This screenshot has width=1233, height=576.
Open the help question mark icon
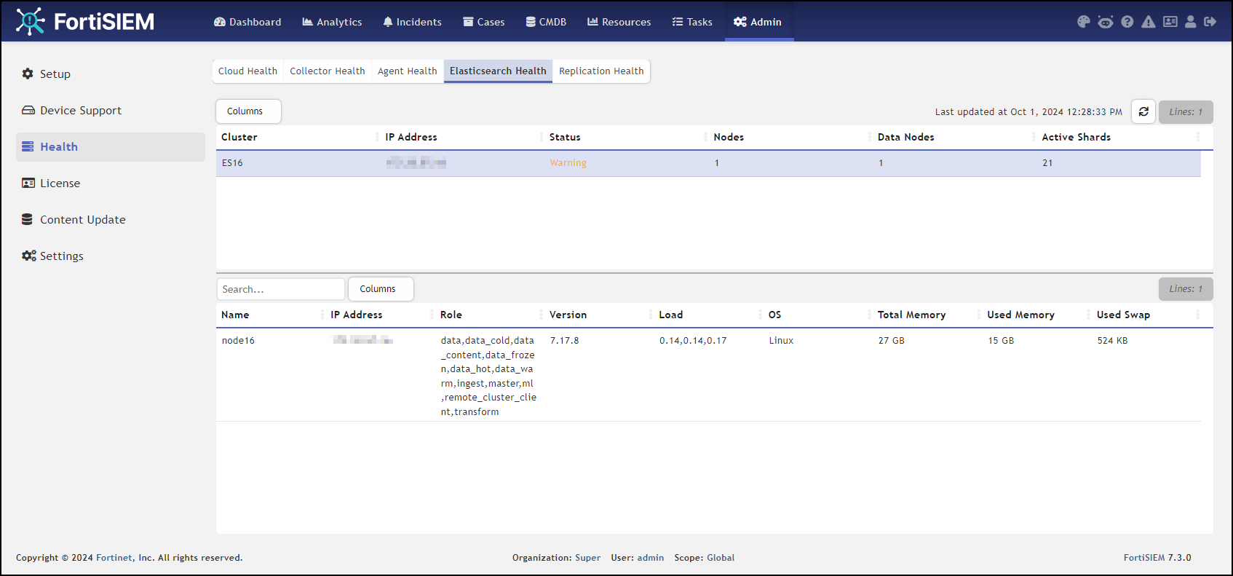coord(1127,22)
